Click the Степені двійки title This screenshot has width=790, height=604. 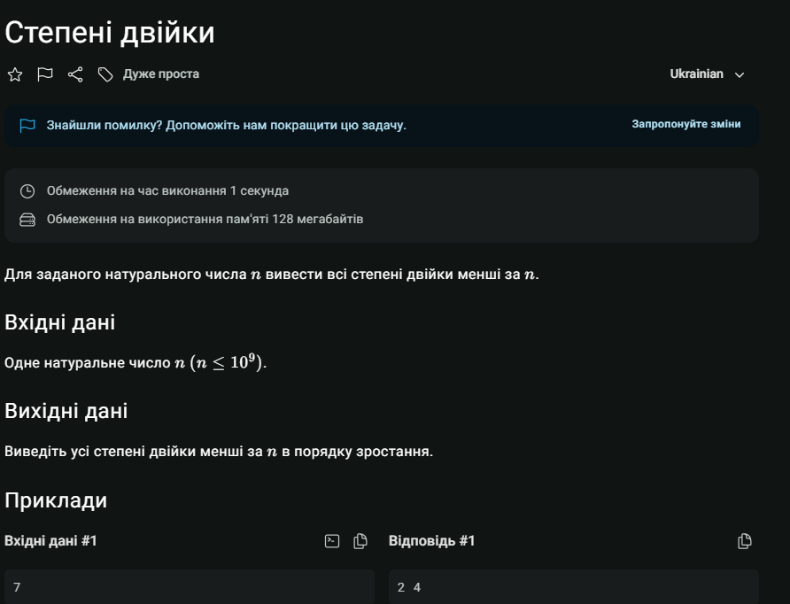point(110,33)
